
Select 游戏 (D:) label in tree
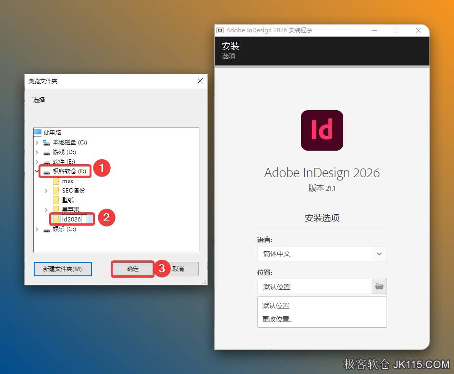65,152
